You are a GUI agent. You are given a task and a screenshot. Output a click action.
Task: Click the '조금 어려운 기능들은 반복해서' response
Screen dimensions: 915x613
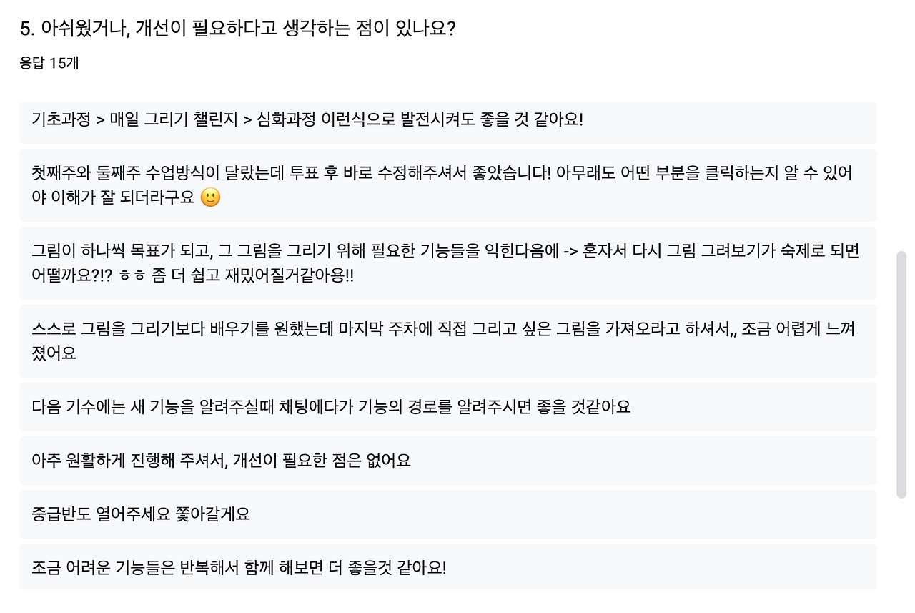coord(448,567)
